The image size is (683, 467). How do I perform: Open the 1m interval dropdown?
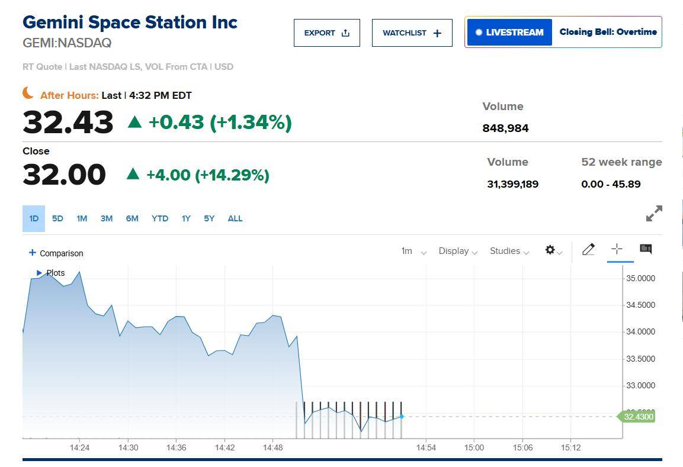click(413, 251)
